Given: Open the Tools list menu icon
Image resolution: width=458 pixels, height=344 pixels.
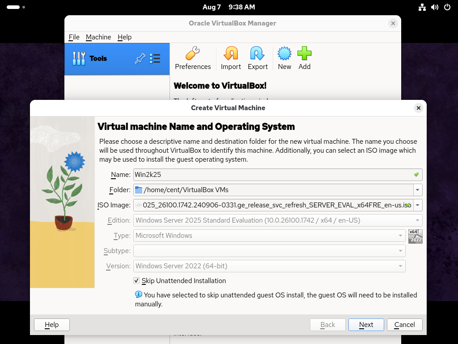Looking at the screenshot, I should pyautogui.click(x=155, y=59).
